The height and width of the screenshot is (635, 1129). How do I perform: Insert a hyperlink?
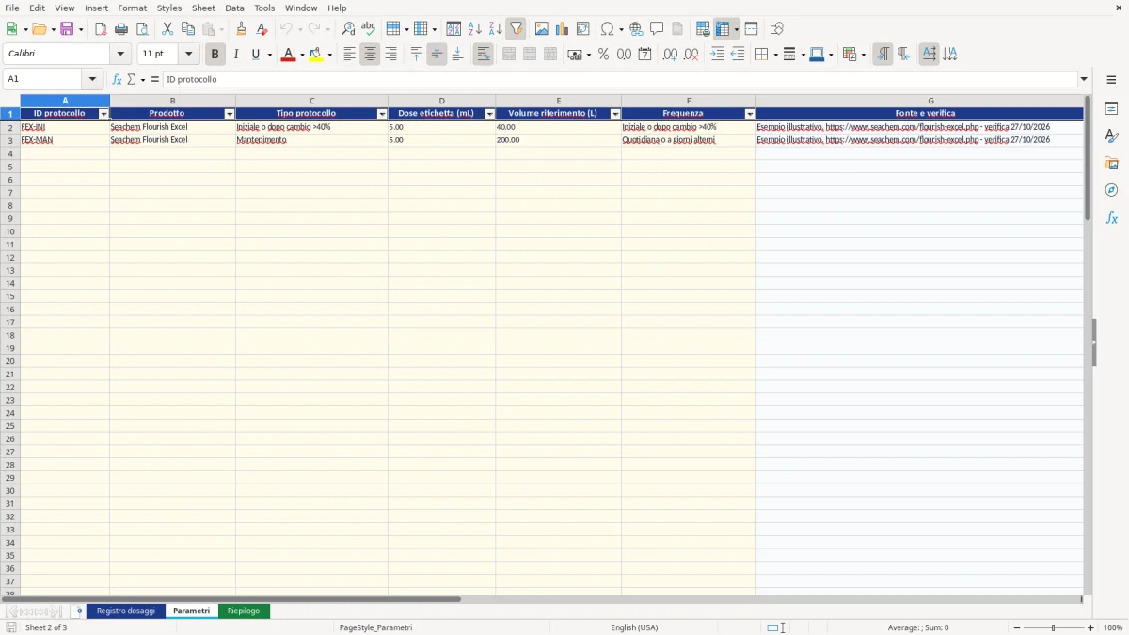(x=636, y=29)
